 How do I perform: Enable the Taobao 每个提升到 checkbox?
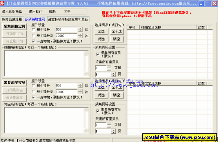[x=33, y=92]
